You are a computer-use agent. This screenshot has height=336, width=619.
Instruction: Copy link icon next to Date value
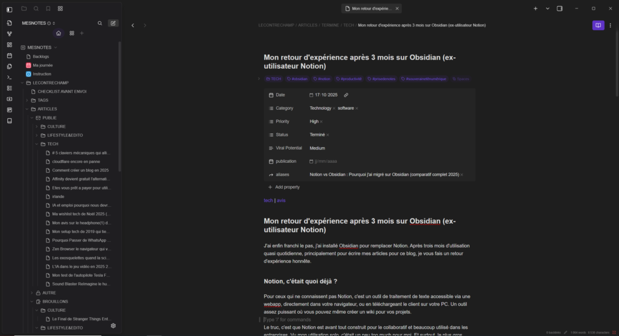(346, 95)
